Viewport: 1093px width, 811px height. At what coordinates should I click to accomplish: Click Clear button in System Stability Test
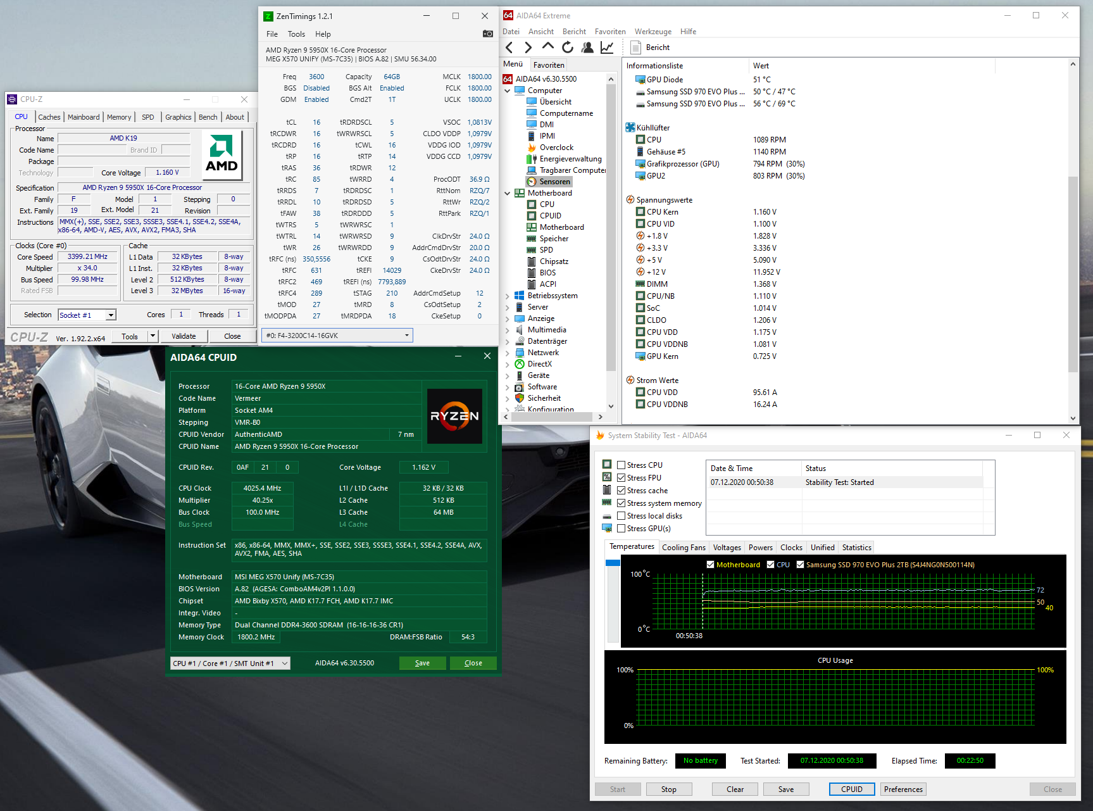coord(735,789)
